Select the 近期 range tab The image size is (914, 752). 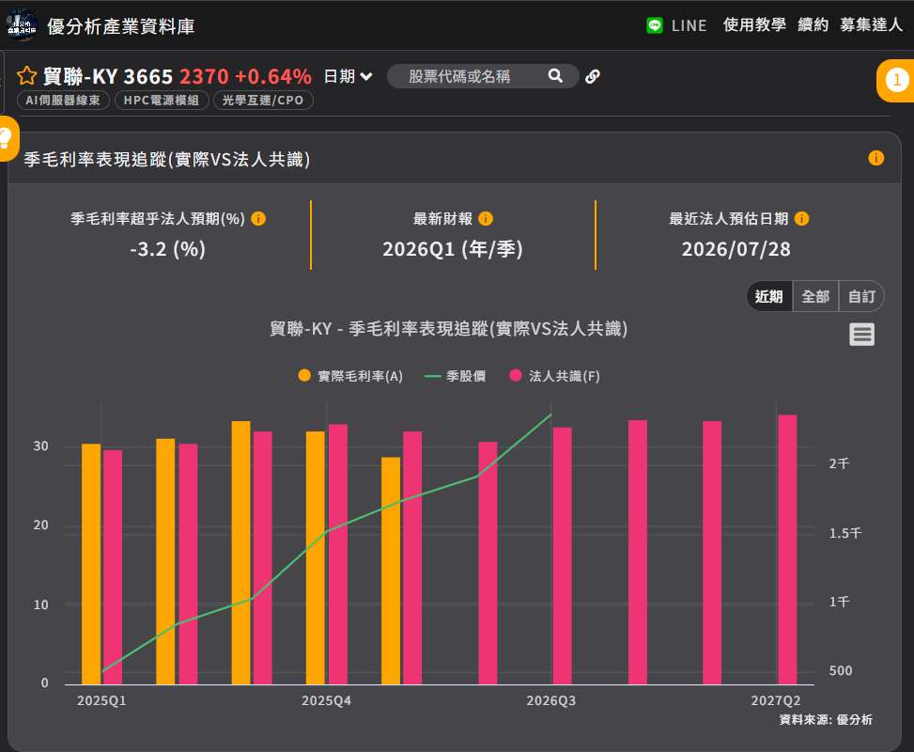pos(768,296)
